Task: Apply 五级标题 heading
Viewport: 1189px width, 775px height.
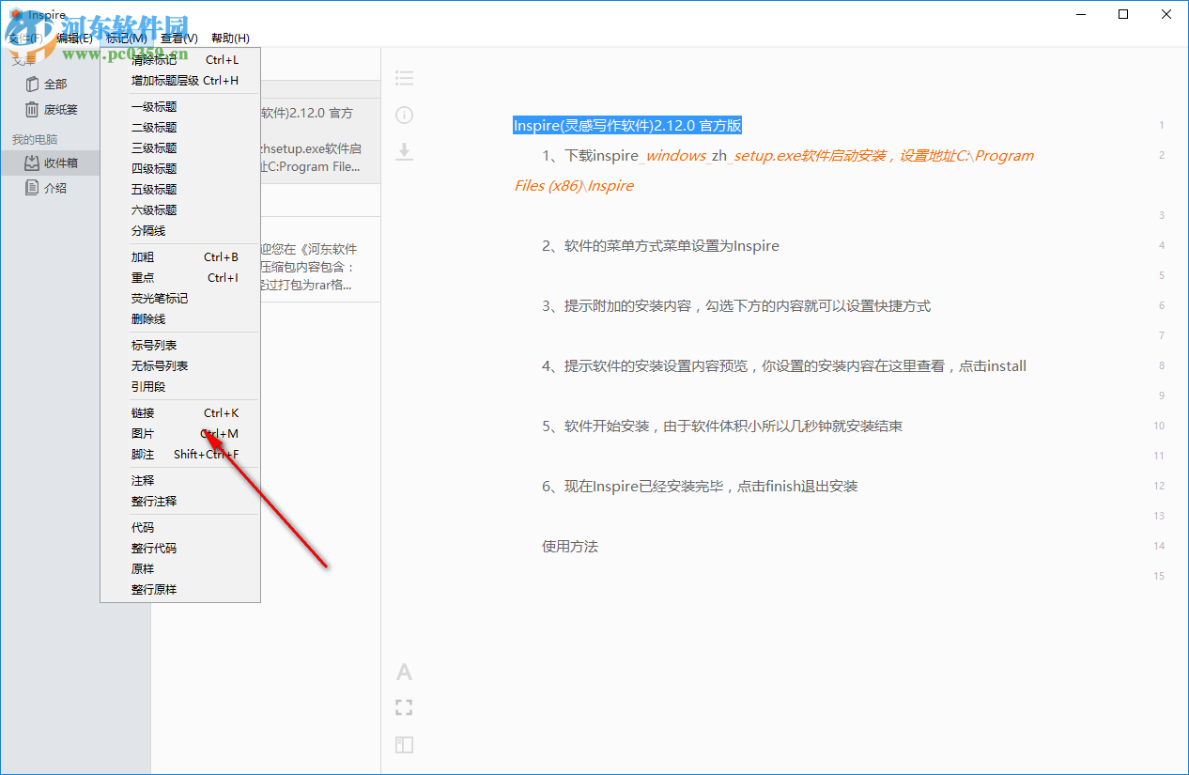Action: [x=180, y=190]
